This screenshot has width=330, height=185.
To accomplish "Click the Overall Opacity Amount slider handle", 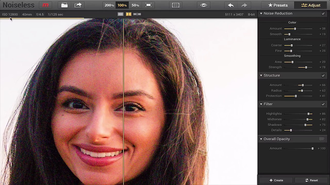I will pyautogui.click(x=312, y=149).
